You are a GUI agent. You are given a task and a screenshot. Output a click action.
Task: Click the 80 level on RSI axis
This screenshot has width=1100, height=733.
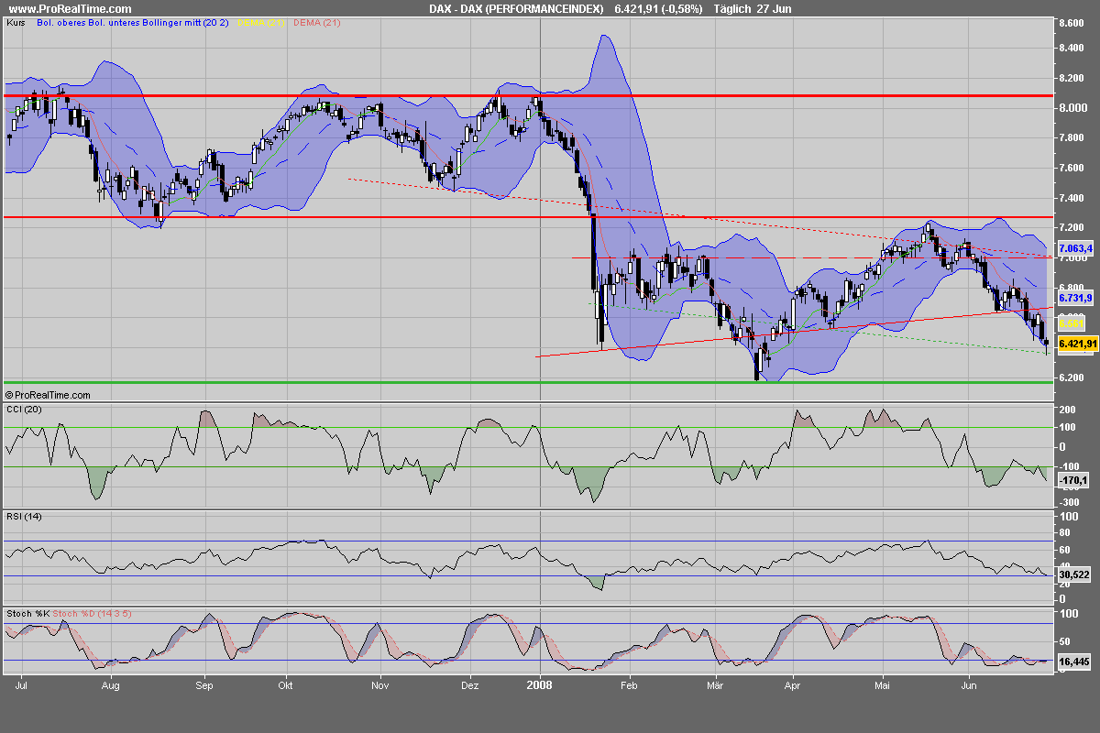pos(1065,532)
